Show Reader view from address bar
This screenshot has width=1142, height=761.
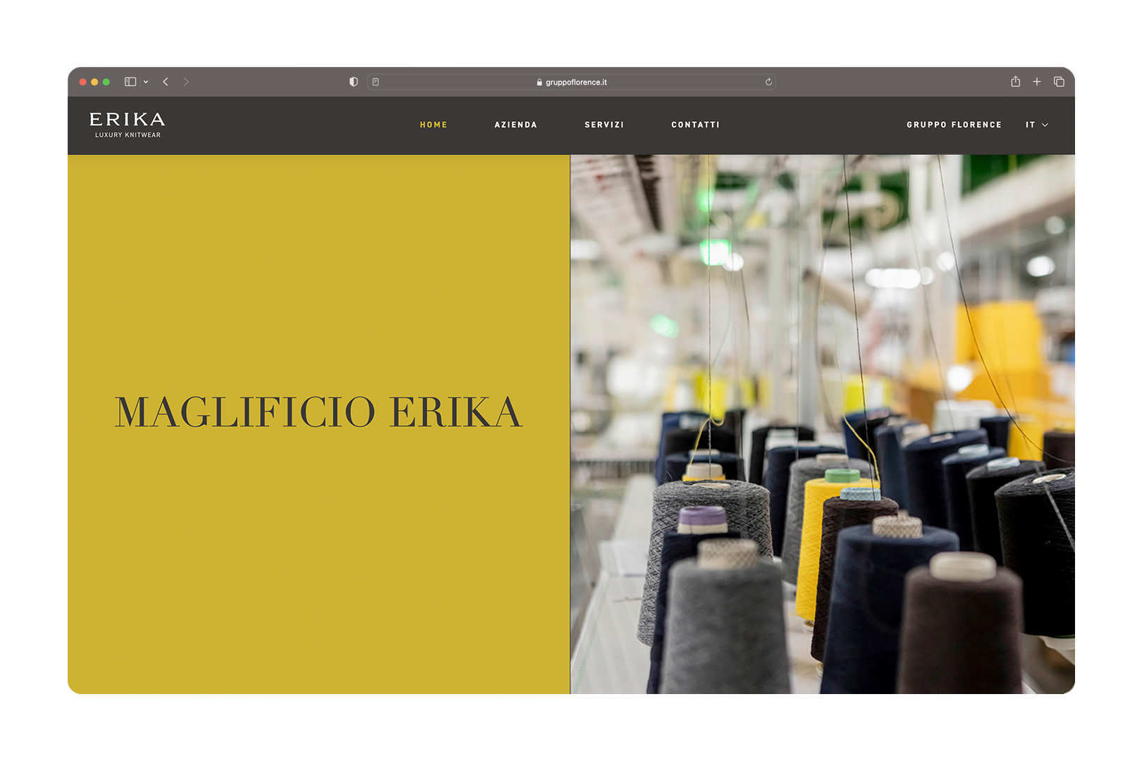point(376,82)
